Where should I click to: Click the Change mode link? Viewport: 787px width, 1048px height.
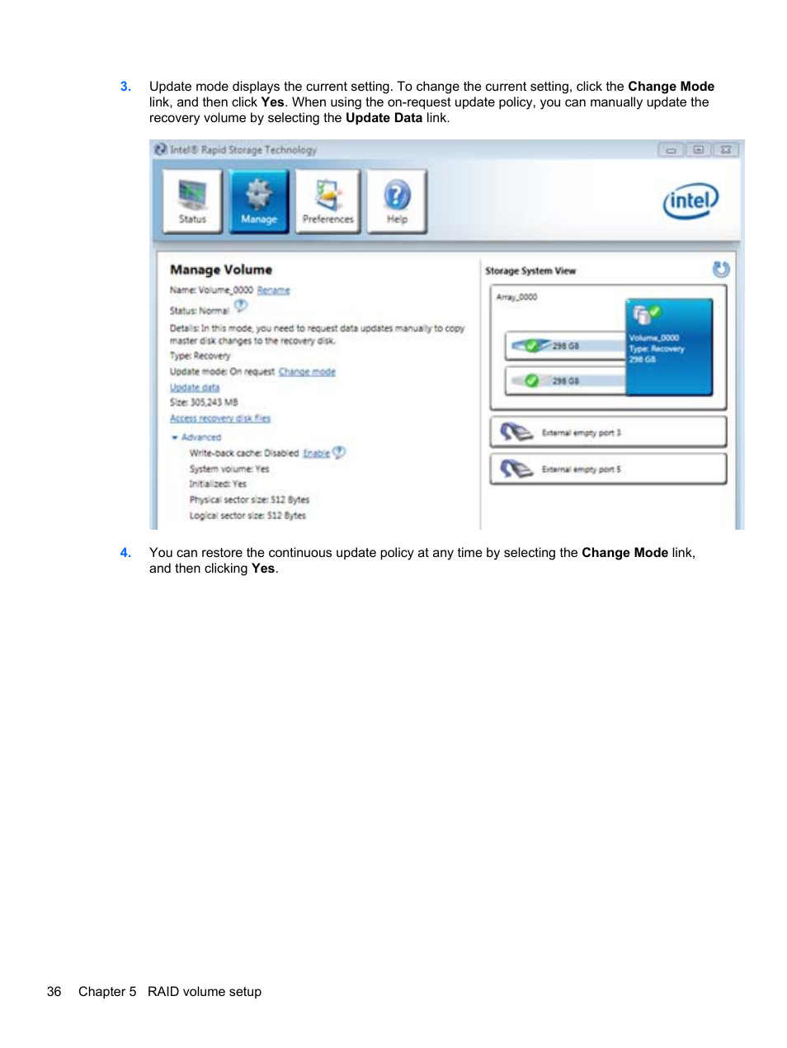pyautogui.click(x=307, y=372)
